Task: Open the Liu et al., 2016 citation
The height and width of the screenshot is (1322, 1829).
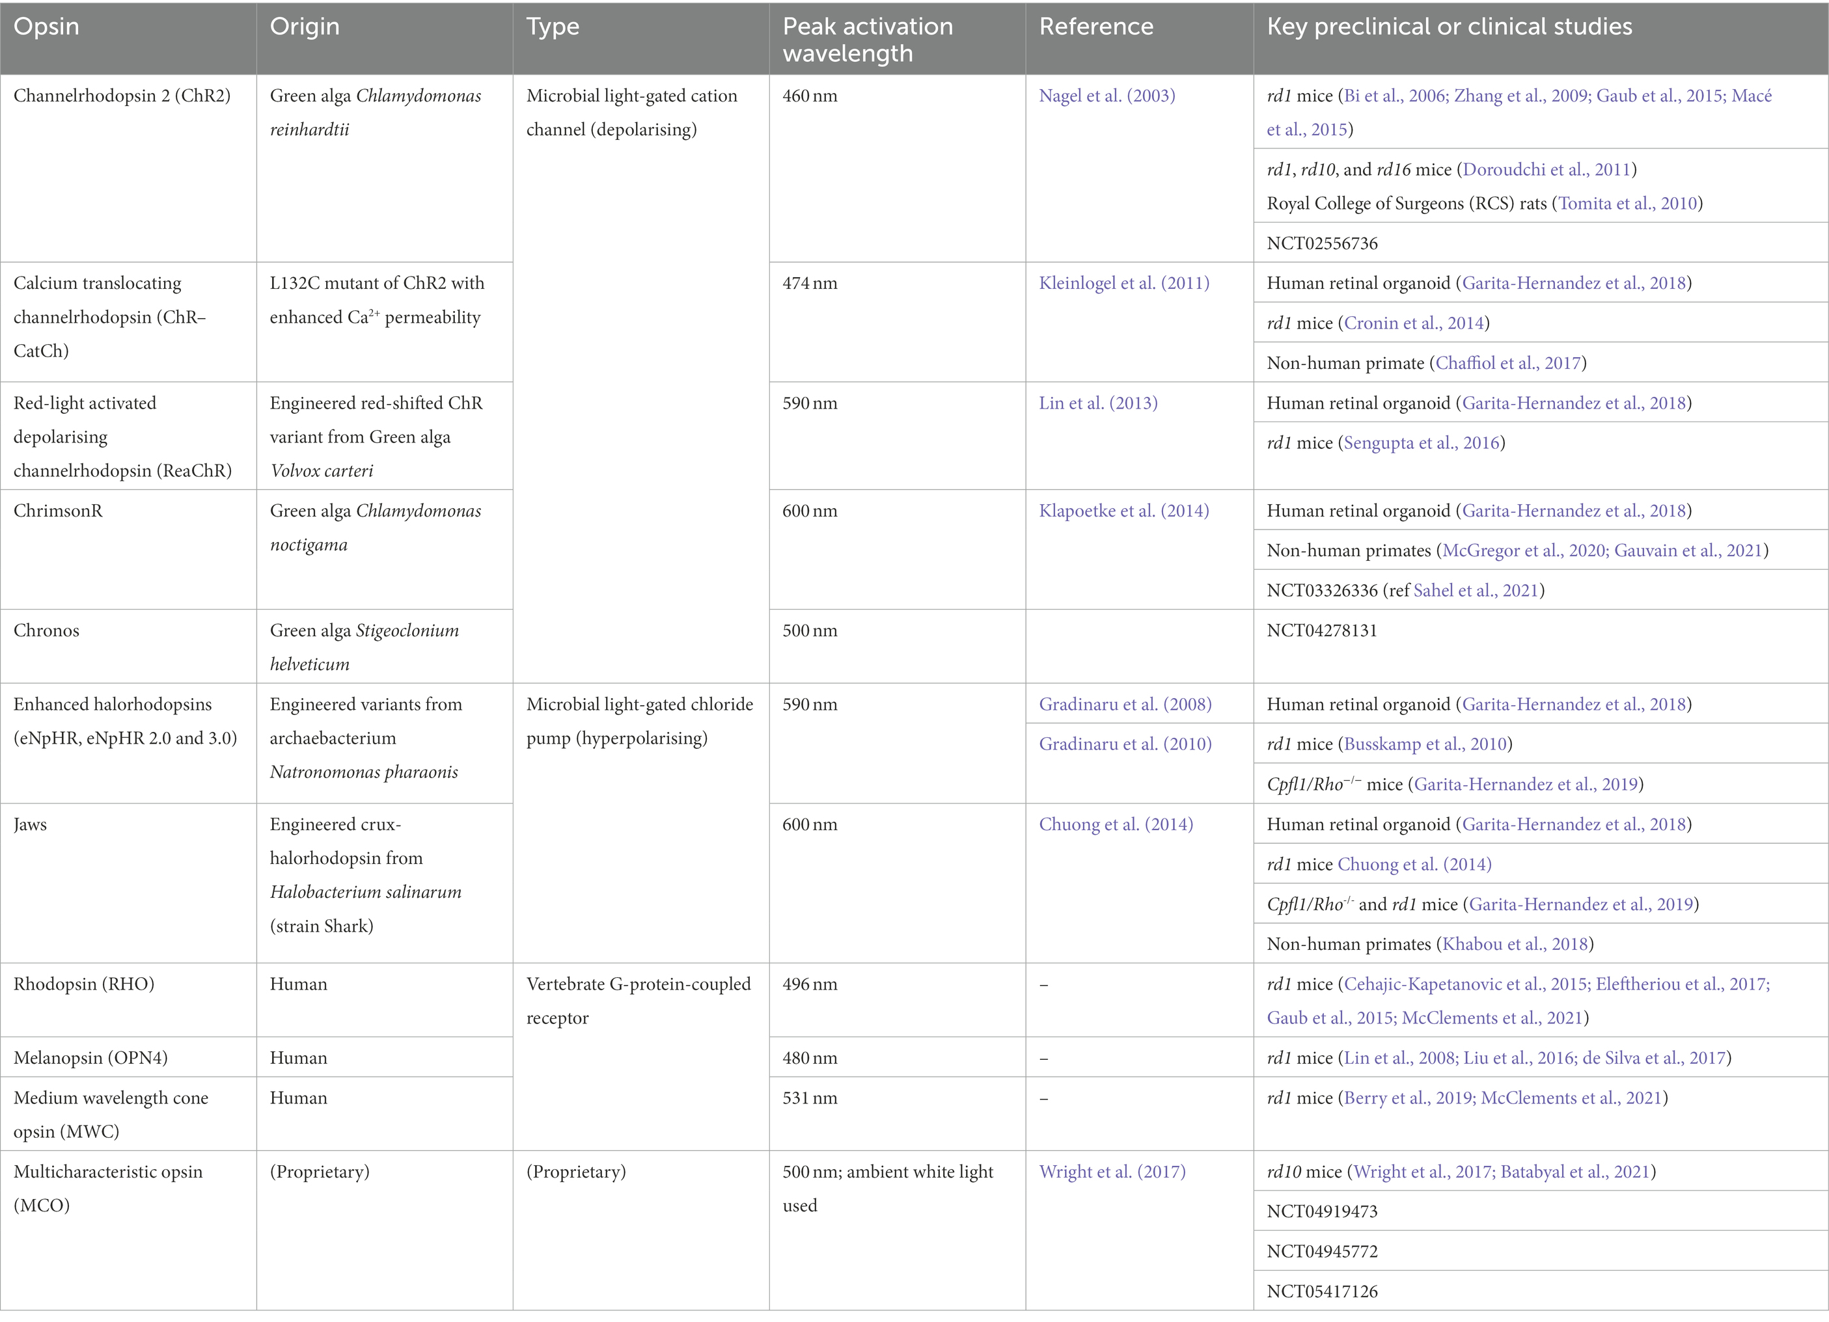Action: (1519, 1059)
